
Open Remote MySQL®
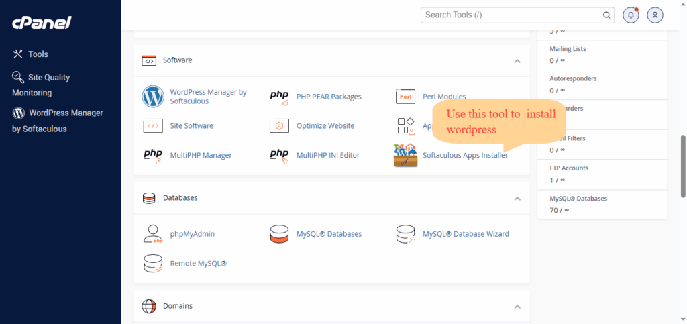199,264
